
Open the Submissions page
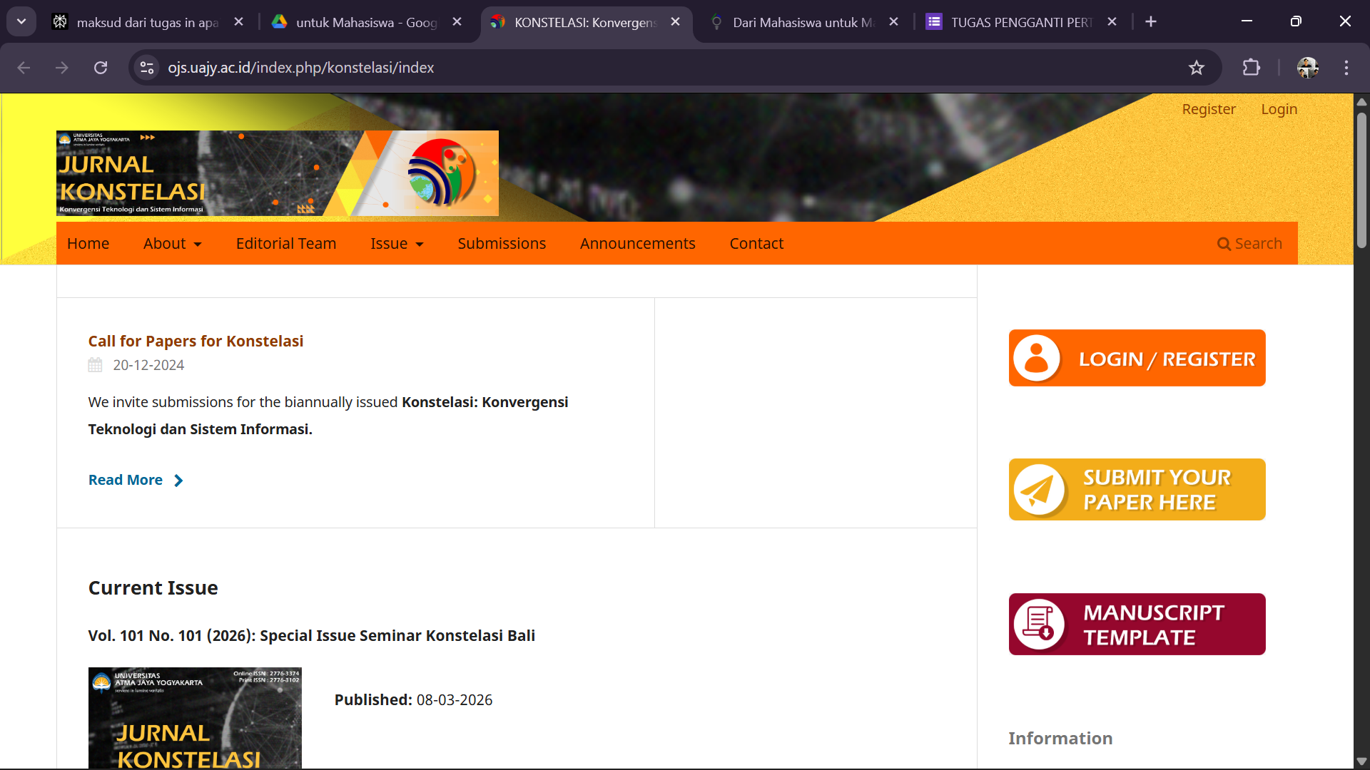coord(502,244)
